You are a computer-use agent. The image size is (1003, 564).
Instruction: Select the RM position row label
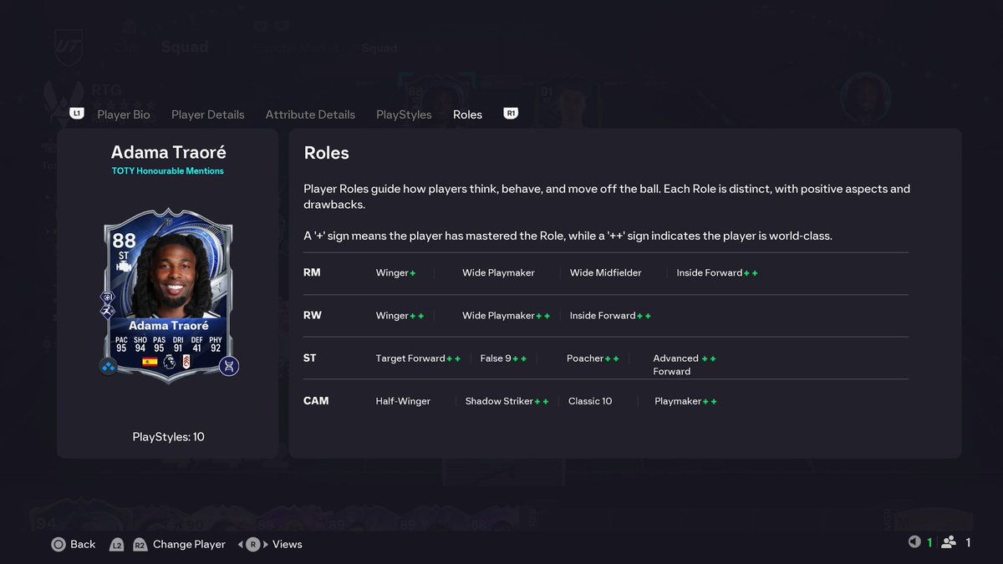point(312,272)
